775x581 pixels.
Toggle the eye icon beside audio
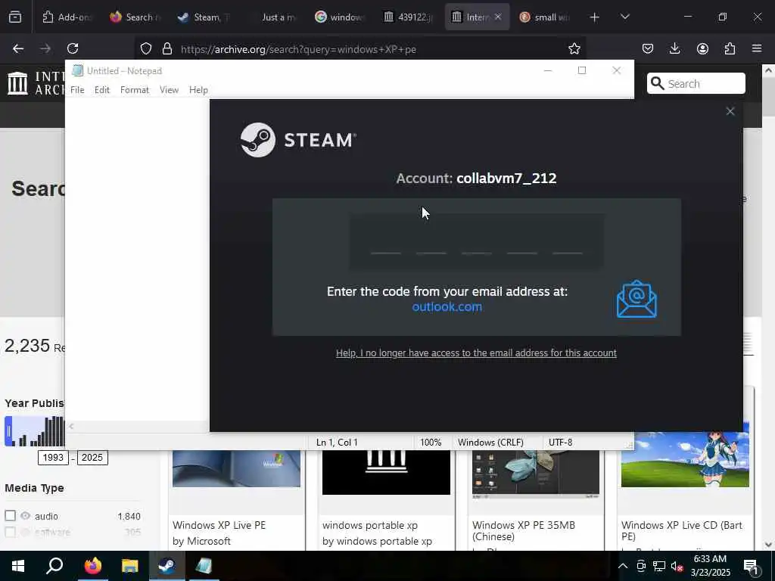click(x=25, y=516)
